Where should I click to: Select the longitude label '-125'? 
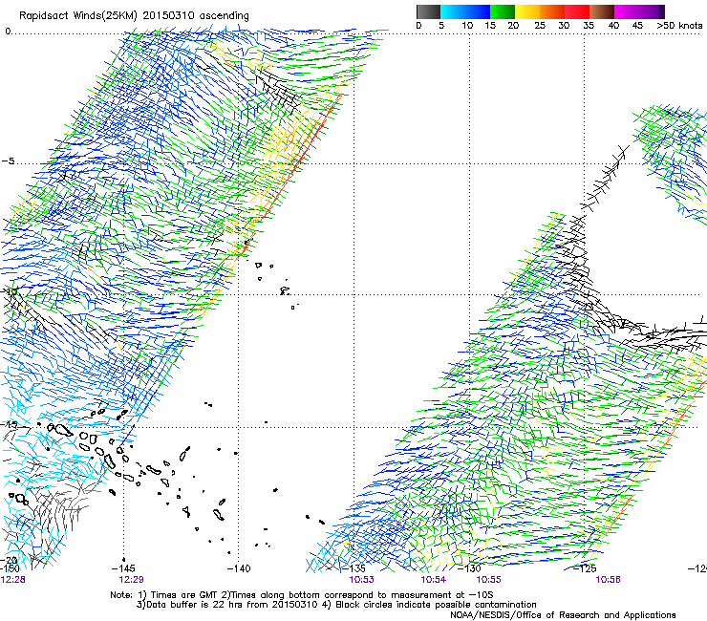point(585,568)
